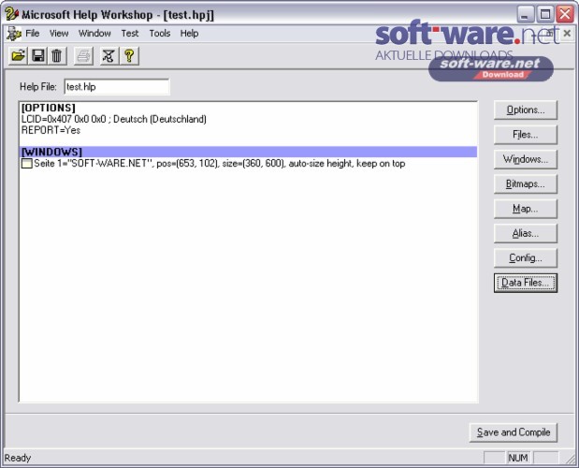Select the [OPTIONS] section header
The height and width of the screenshot is (468, 579).
coord(49,108)
